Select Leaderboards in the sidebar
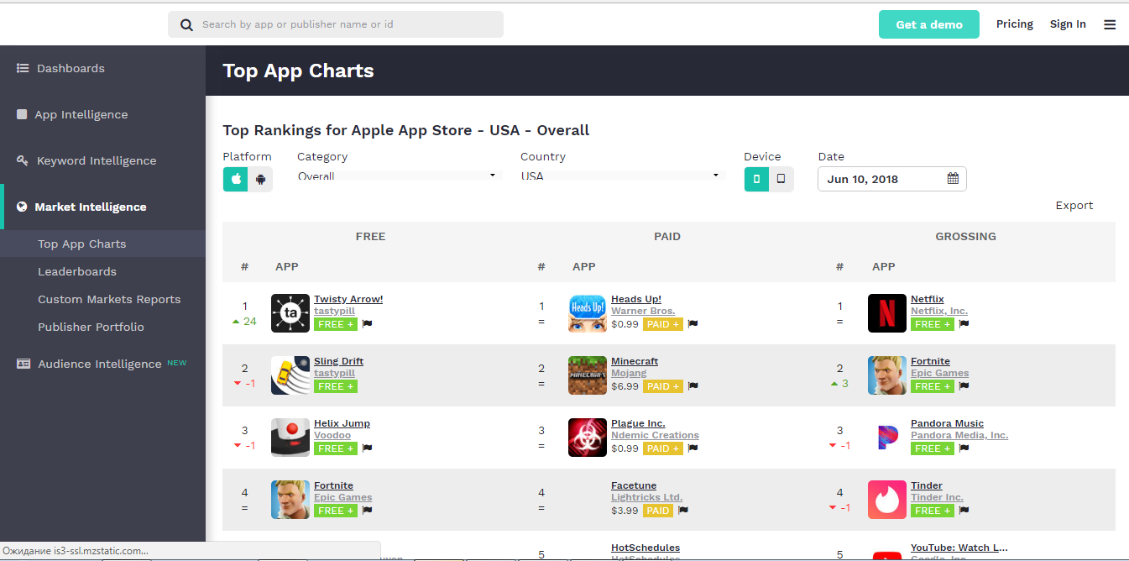Image resolution: width=1129 pixels, height=561 pixels. click(x=77, y=271)
